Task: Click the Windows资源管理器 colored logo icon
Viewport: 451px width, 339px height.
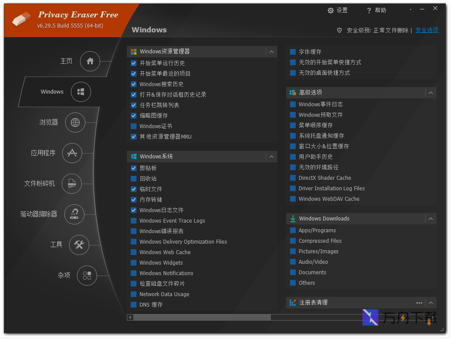Action: click(134, 52)
